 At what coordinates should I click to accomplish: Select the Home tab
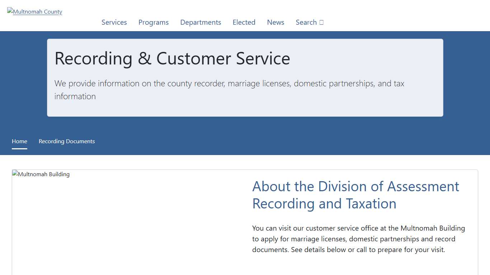[x=19, y=141]
